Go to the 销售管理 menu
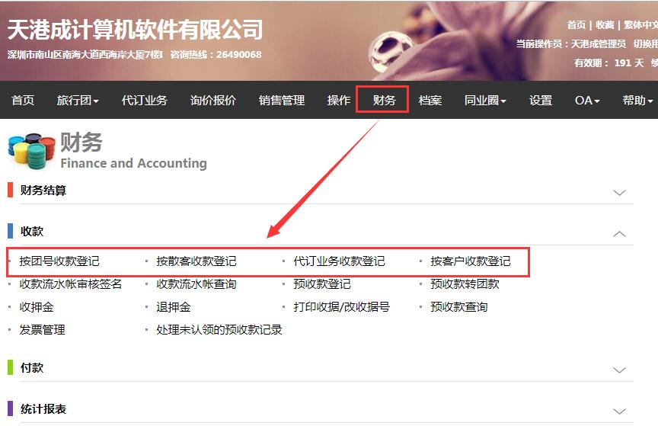Screen dimensions: 658x426 point(282,101)
